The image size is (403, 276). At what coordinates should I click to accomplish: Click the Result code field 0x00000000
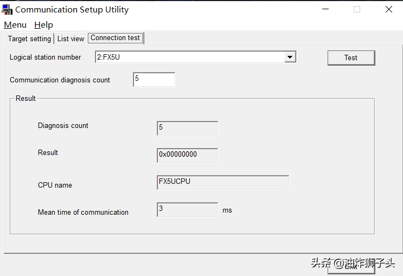point(187,155)
